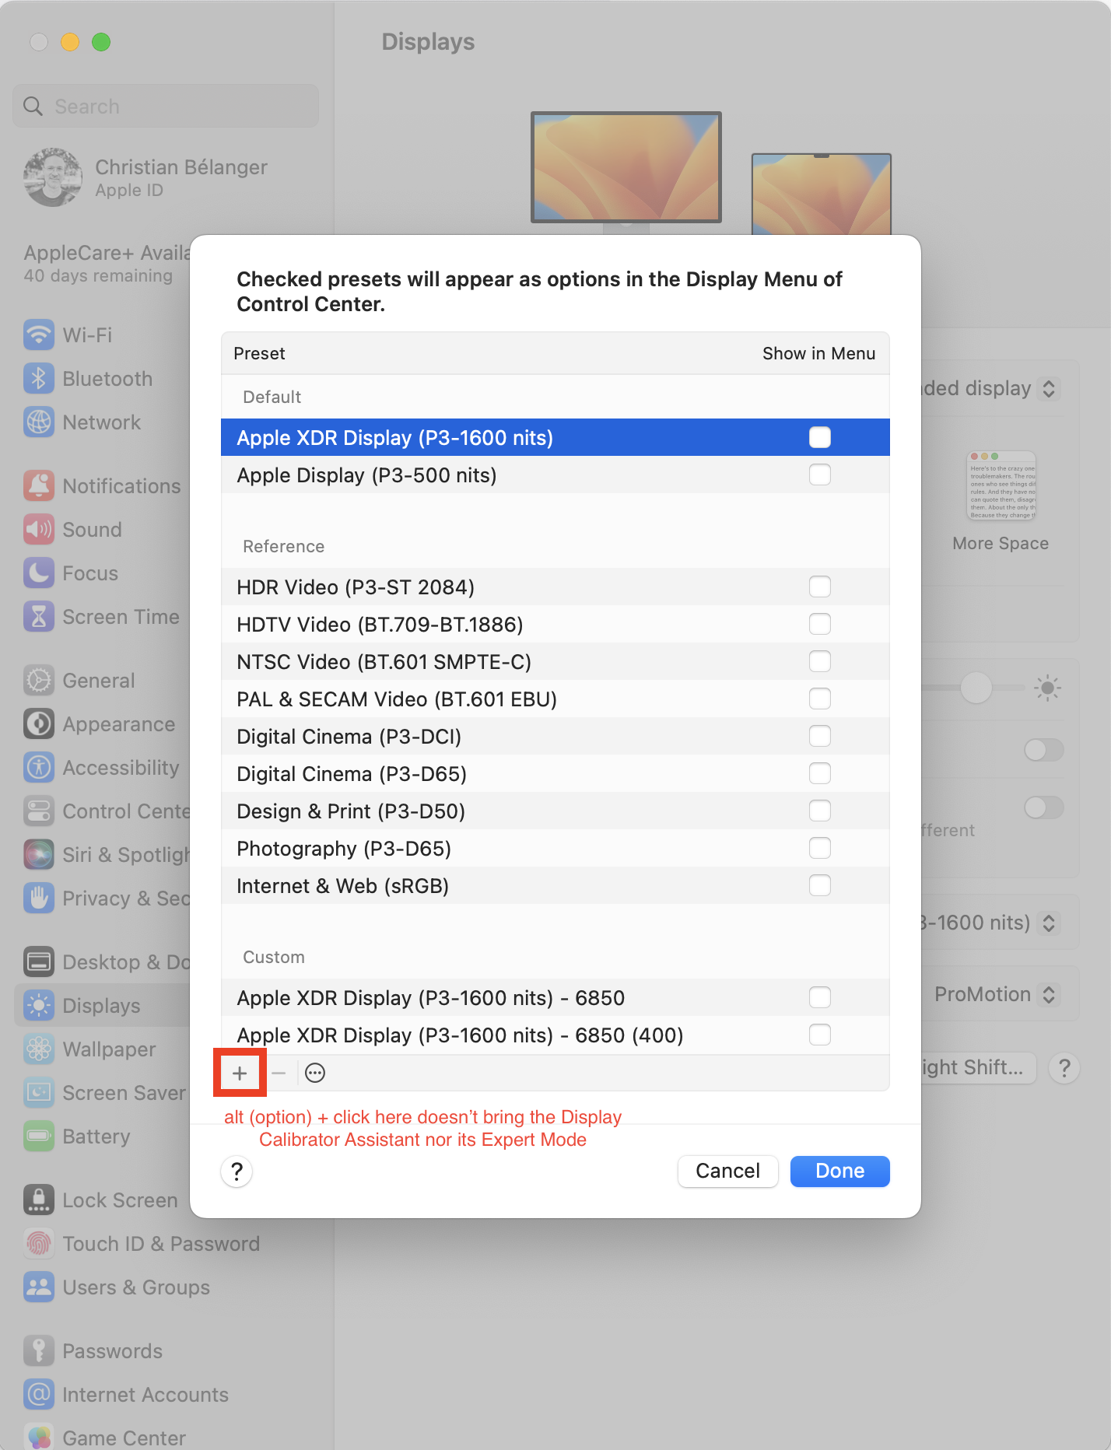Check Photography (P3-D65) preset

pyautogui.click(x=820, y=848)
